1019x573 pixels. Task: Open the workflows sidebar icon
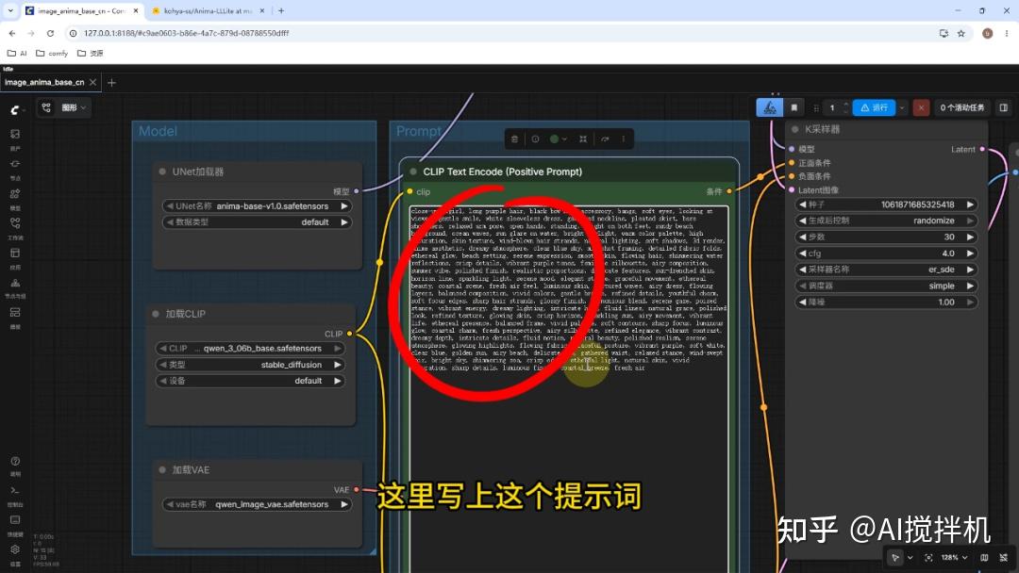click(15, 223)
